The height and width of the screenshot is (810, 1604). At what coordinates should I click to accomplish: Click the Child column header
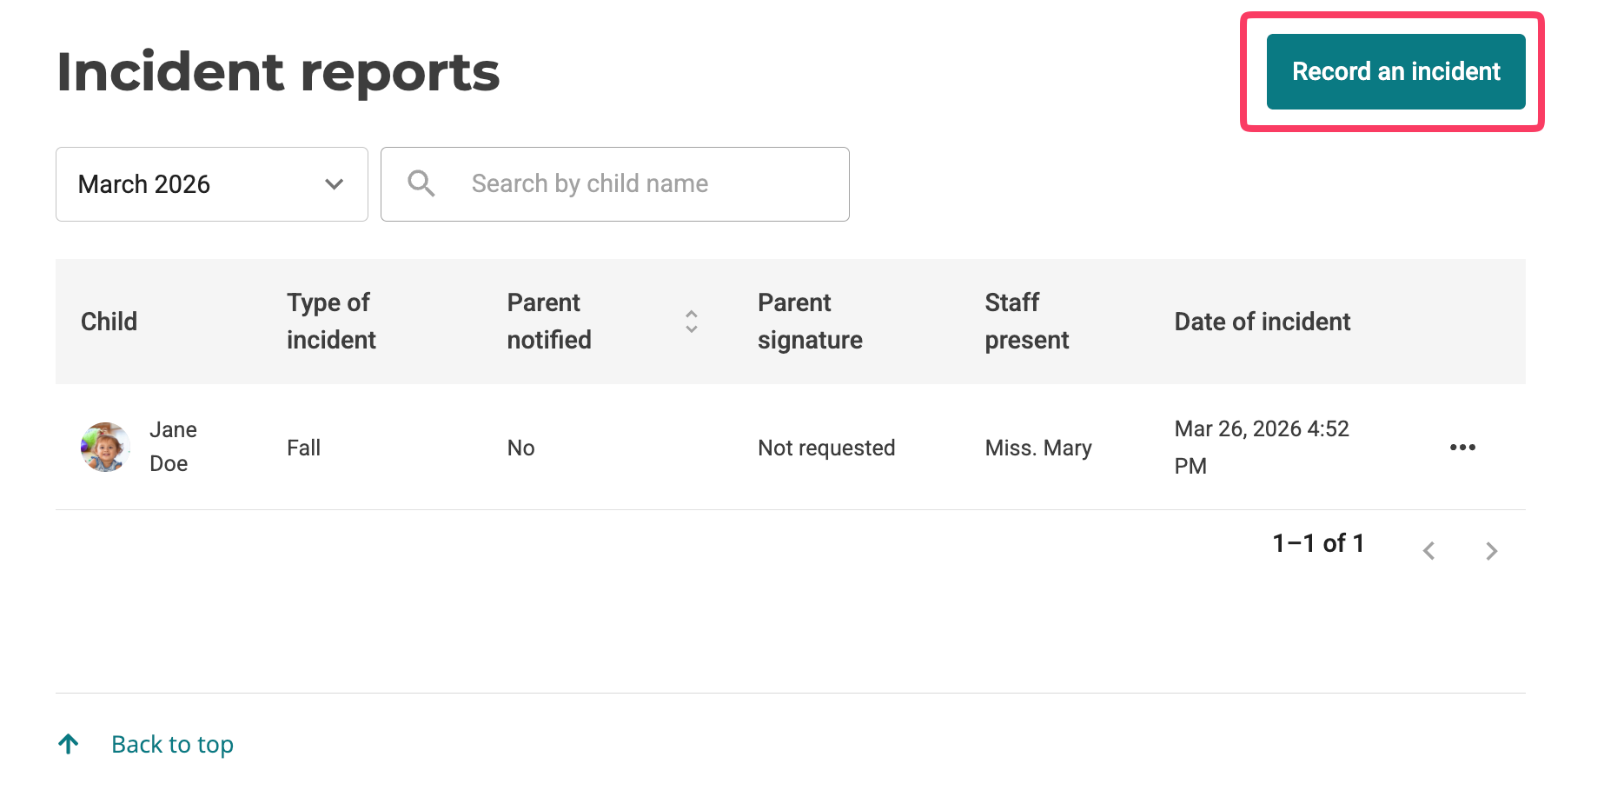109,322
